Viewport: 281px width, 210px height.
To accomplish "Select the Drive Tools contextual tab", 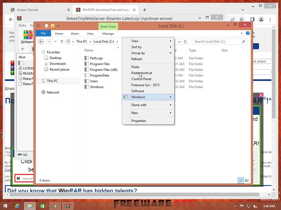I will (x=108, y=27).
